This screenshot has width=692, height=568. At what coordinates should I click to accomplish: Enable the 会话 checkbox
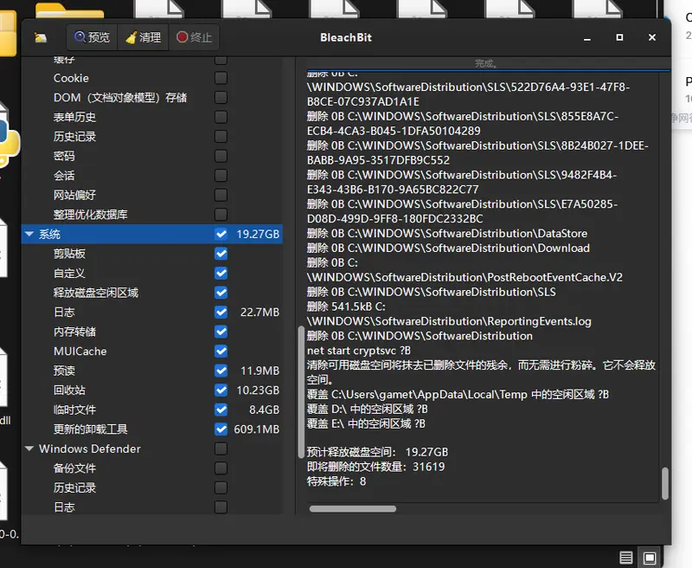tap(221, 176)
